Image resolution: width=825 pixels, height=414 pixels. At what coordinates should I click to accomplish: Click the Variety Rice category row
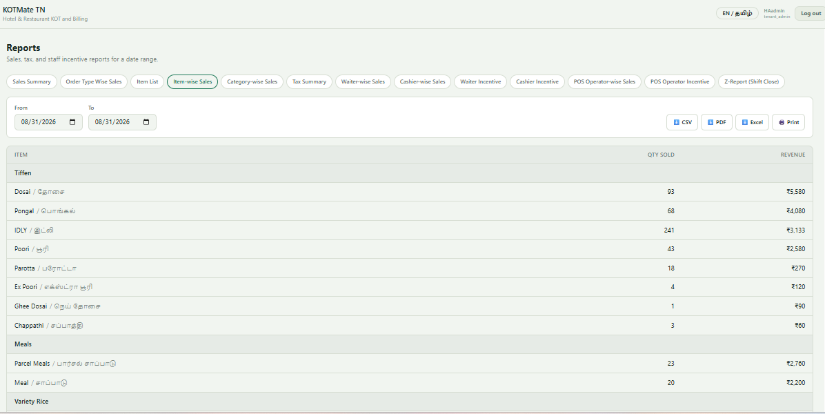(x=409, y=402)
